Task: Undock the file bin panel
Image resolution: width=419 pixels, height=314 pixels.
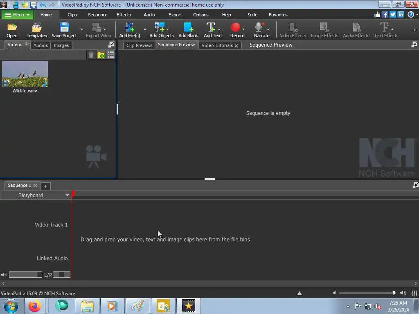Action: [x=111, y=45]
